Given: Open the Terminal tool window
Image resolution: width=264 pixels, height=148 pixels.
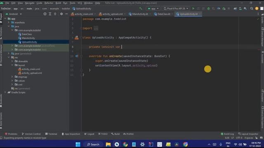Looking at the screenshot, I should 51,134.
